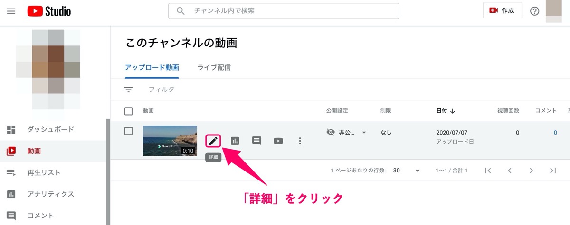The image size is (570, 225).
Task: Click the YouTube Studio logo
Action: (x=49, y=11)
